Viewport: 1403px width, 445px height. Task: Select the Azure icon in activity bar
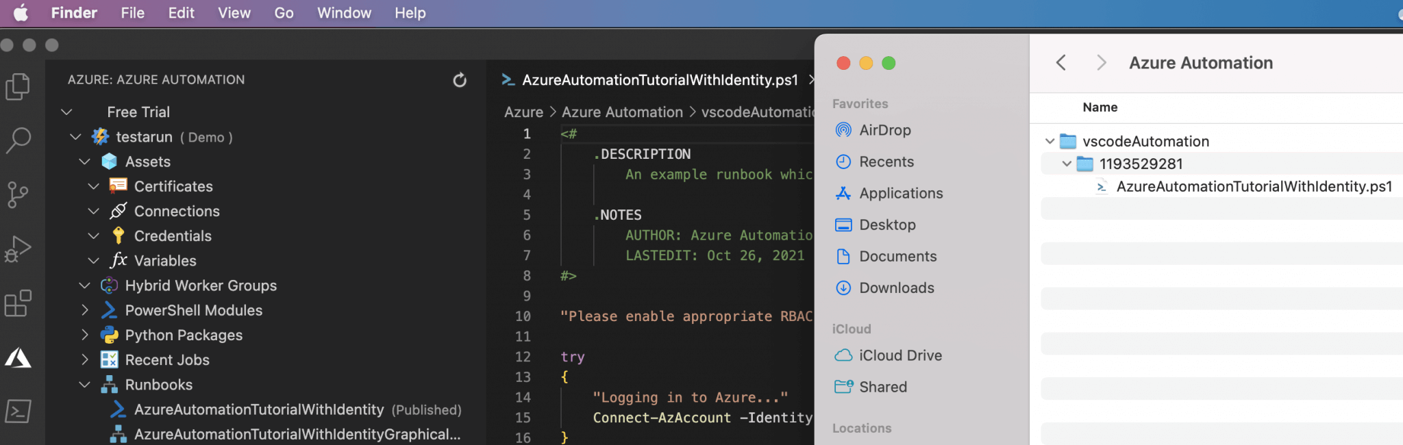pyautogui.click(x=18, y=357)
